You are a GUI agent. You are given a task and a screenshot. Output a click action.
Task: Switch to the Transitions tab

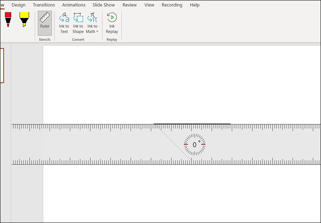(x=44, y=5)
